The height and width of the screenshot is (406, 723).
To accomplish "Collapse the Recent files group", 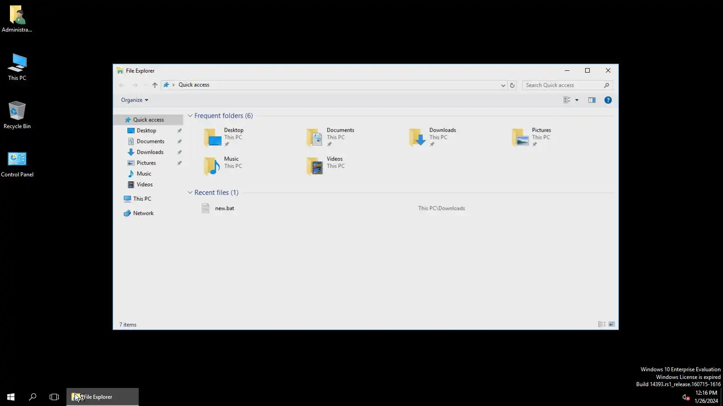I will [190, 193].
